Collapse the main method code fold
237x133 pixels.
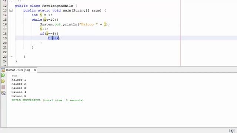pyautogui.click(x=11, y=10)
